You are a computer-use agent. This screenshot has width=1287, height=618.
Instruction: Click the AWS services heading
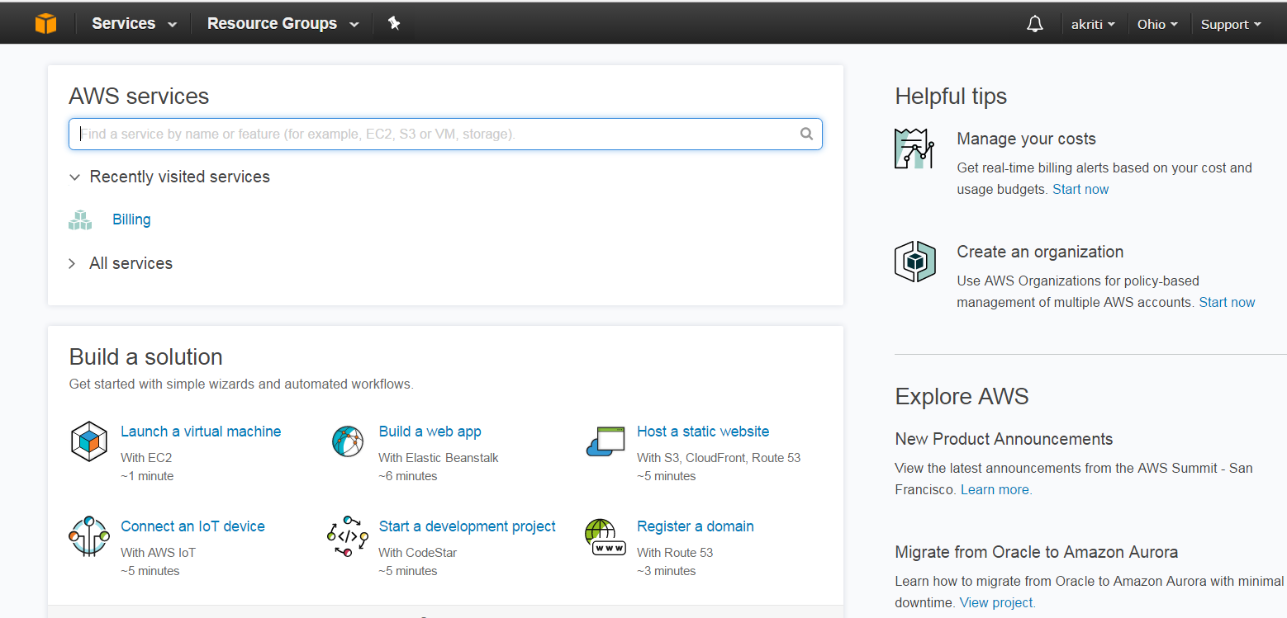click(x=139, y=97)
